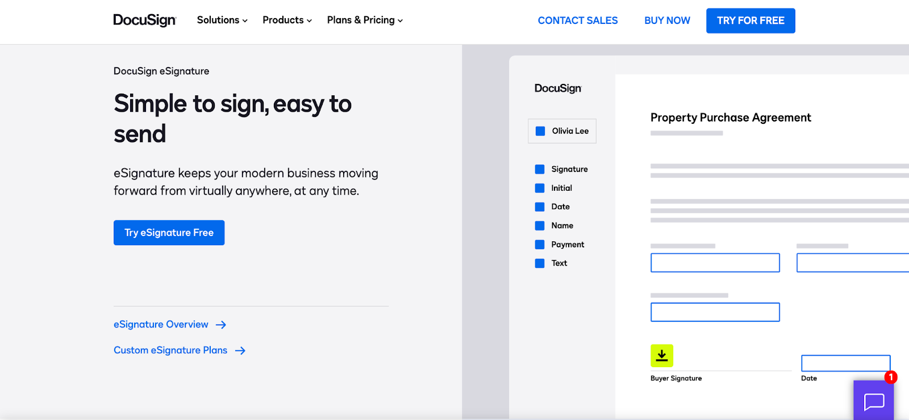The width and height of the screenshot is (909, 420).
Task: Expand the Plans & Pricing menu
Action: 365,20
